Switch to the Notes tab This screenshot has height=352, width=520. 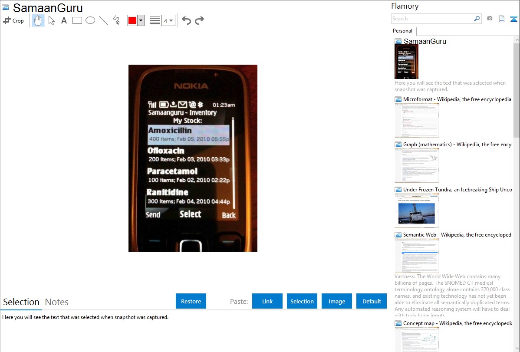coord(57,302)
